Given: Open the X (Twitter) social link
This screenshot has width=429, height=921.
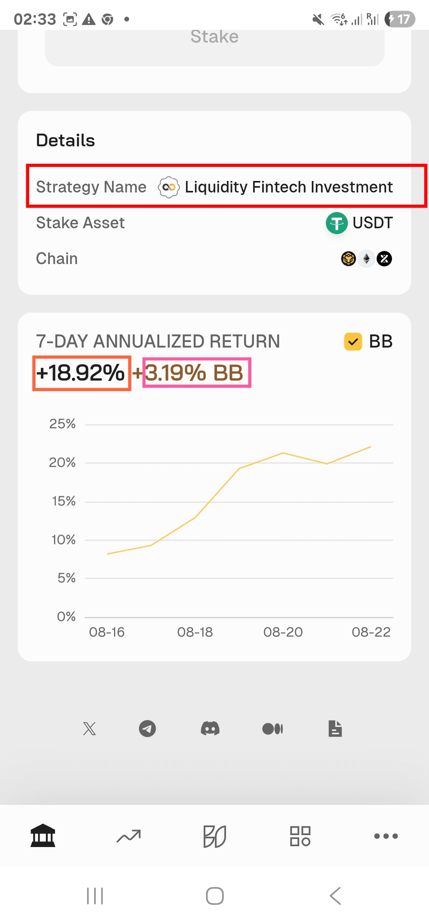Looking at the screenshot, I should pos(89,729).
